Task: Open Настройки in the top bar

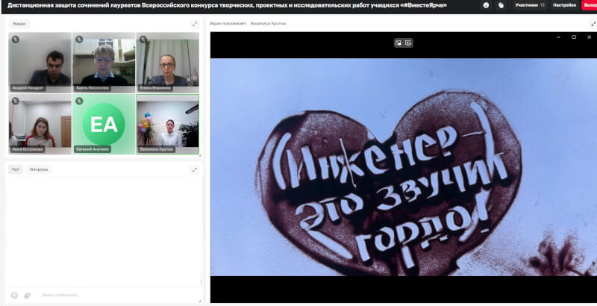Action: pyautogui.click(x=563, y=5)
